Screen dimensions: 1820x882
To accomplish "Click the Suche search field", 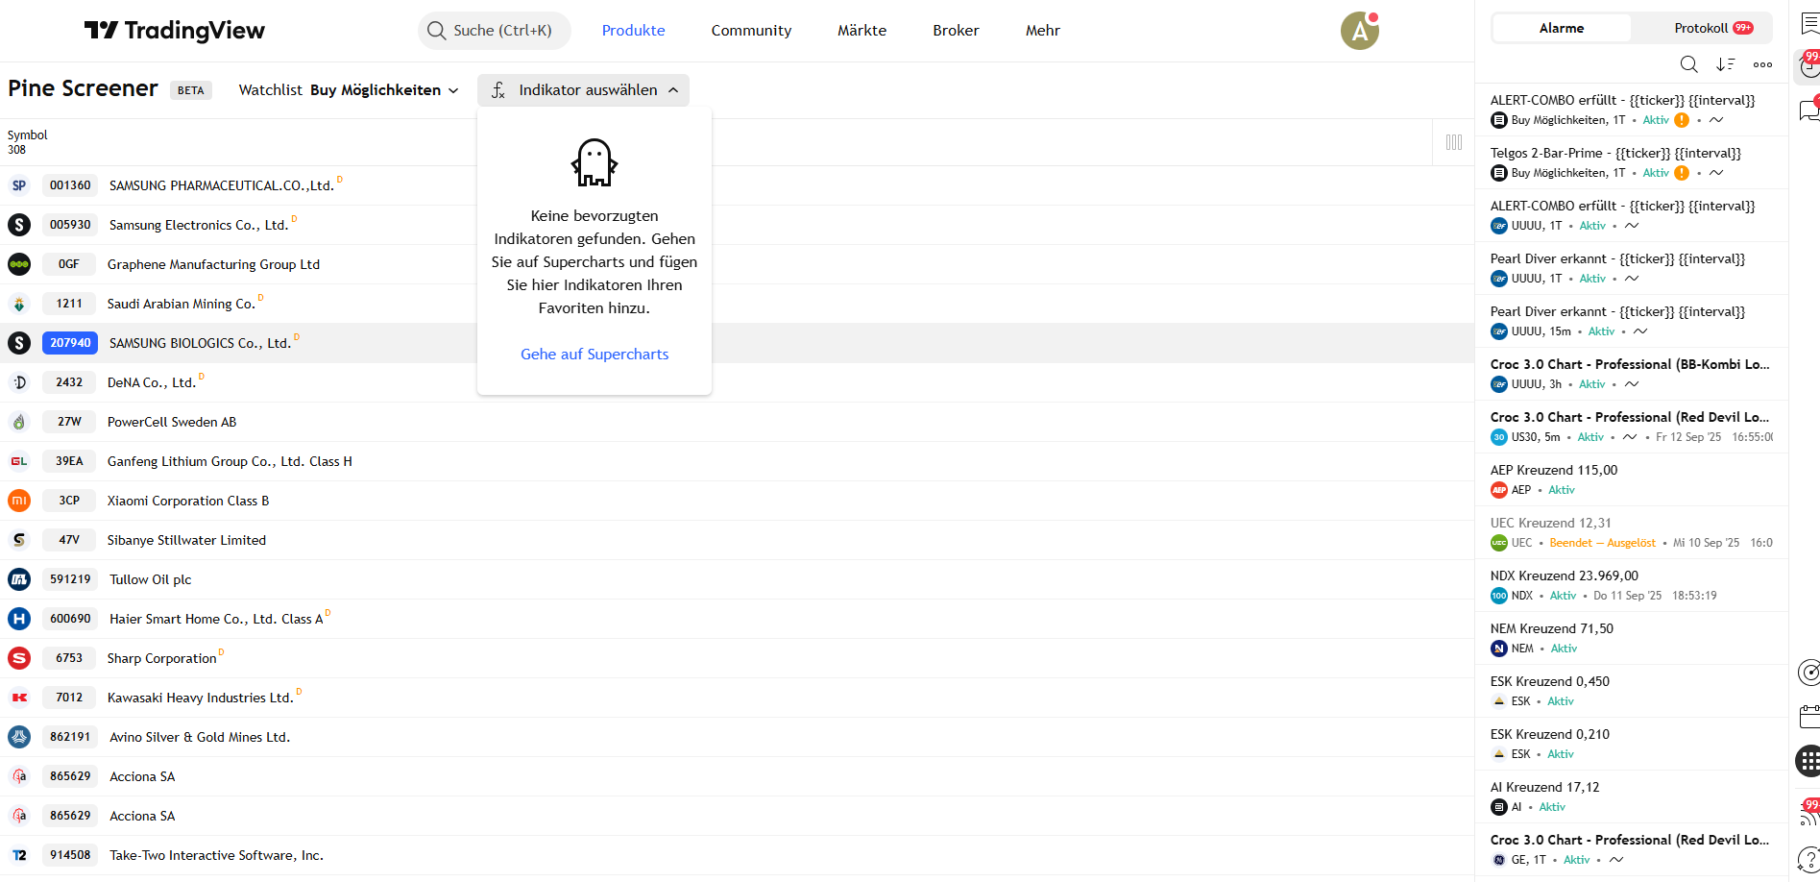I will [x=495, y=31].
